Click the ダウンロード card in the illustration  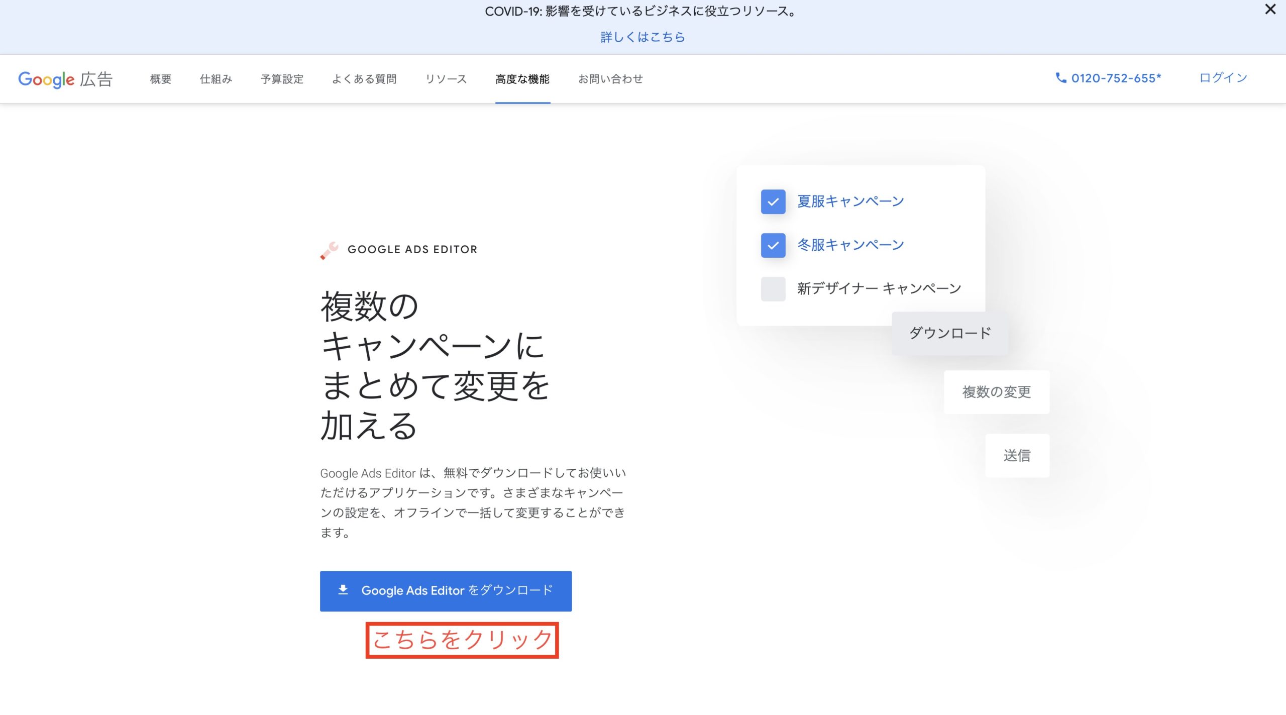coord(949,332)
